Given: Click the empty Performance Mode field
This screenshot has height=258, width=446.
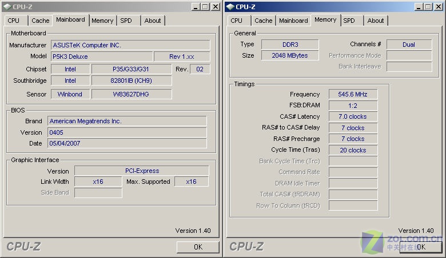Looking at the screenshot, I should (409, 55).
